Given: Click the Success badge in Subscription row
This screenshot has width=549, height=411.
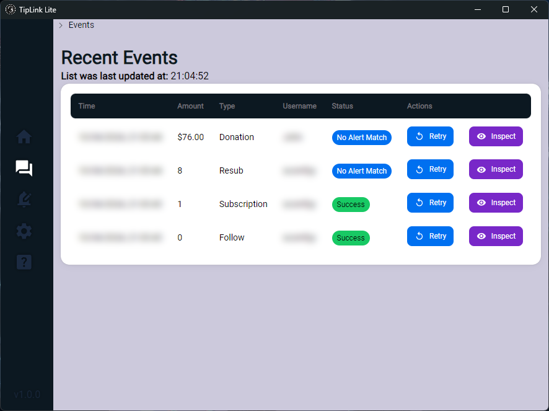Looking at the screenshot, I should point(351,205).
